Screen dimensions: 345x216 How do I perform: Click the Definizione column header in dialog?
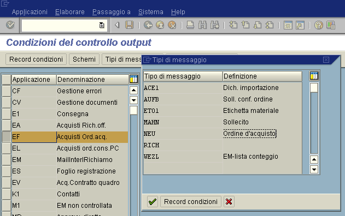[x=262, y=76]
